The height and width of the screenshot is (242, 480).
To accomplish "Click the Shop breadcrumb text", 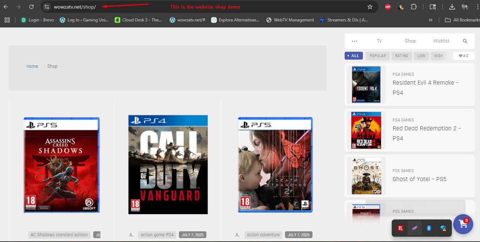I will click(52, 66).
